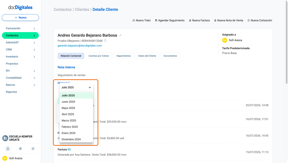
Task: Open the AdminSAT sidebar item
Action: pyautogui.click(x=12, y=42)
